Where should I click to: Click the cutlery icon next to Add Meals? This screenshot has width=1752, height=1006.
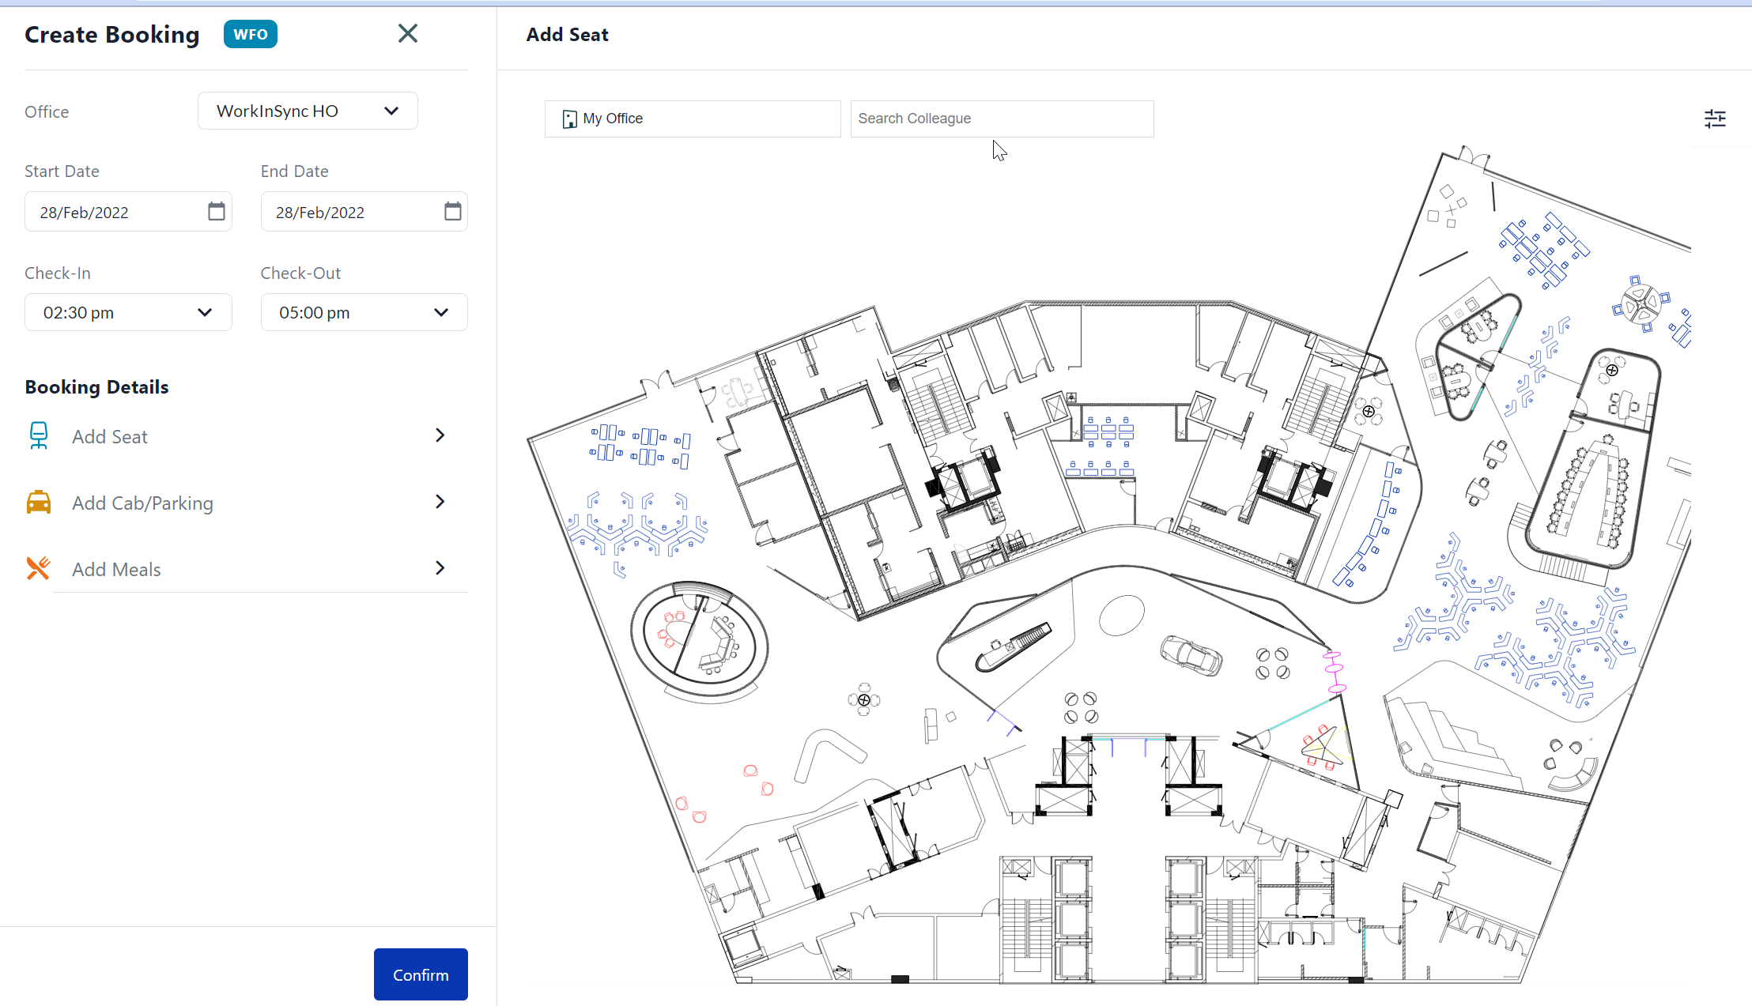coord(38,567)
